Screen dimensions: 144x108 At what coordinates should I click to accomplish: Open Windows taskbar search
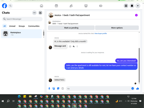(8, 101)
